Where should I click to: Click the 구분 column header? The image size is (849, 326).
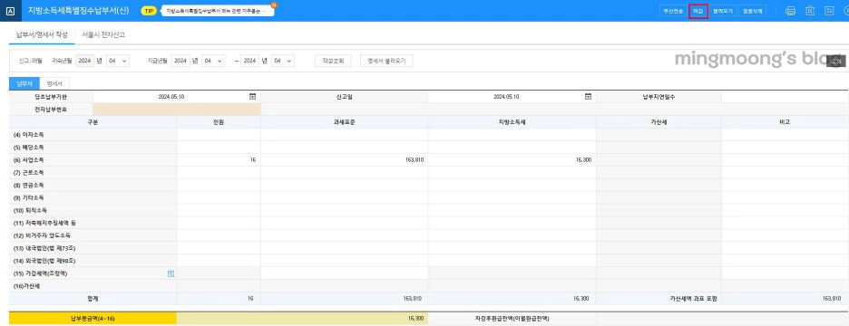[x=93, y=122]
